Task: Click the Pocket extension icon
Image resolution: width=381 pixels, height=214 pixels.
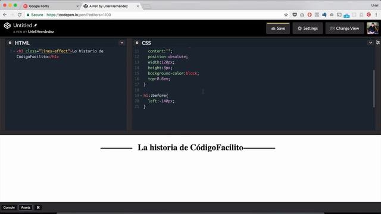Action: [x=295, y=15]
